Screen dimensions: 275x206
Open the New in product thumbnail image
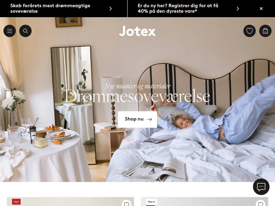[x=205, y=202]
